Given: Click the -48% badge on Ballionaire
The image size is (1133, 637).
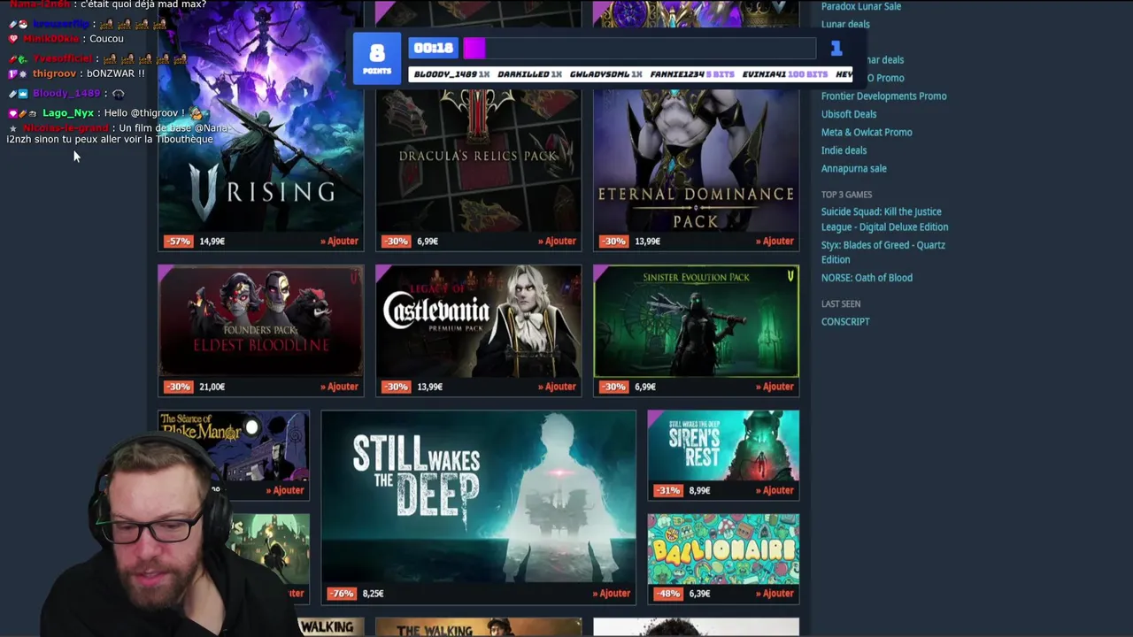Looking at the screenshot, I should pyautogui.click(x=668, y=594).
